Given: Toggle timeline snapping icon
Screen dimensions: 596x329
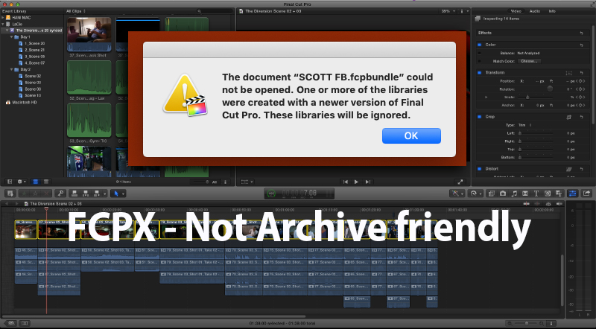Looking at the screenshot, I should [x=559, y=204].
